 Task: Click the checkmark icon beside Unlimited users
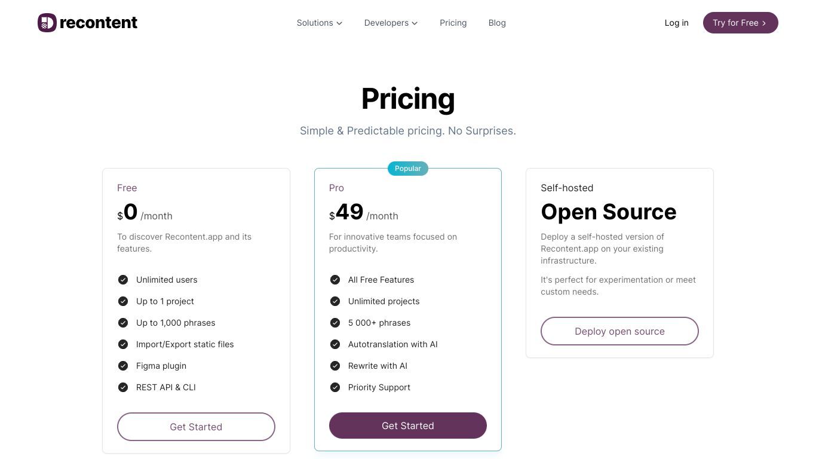coord(123,280)
